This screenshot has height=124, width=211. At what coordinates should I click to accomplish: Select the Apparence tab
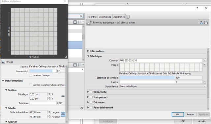119,17
